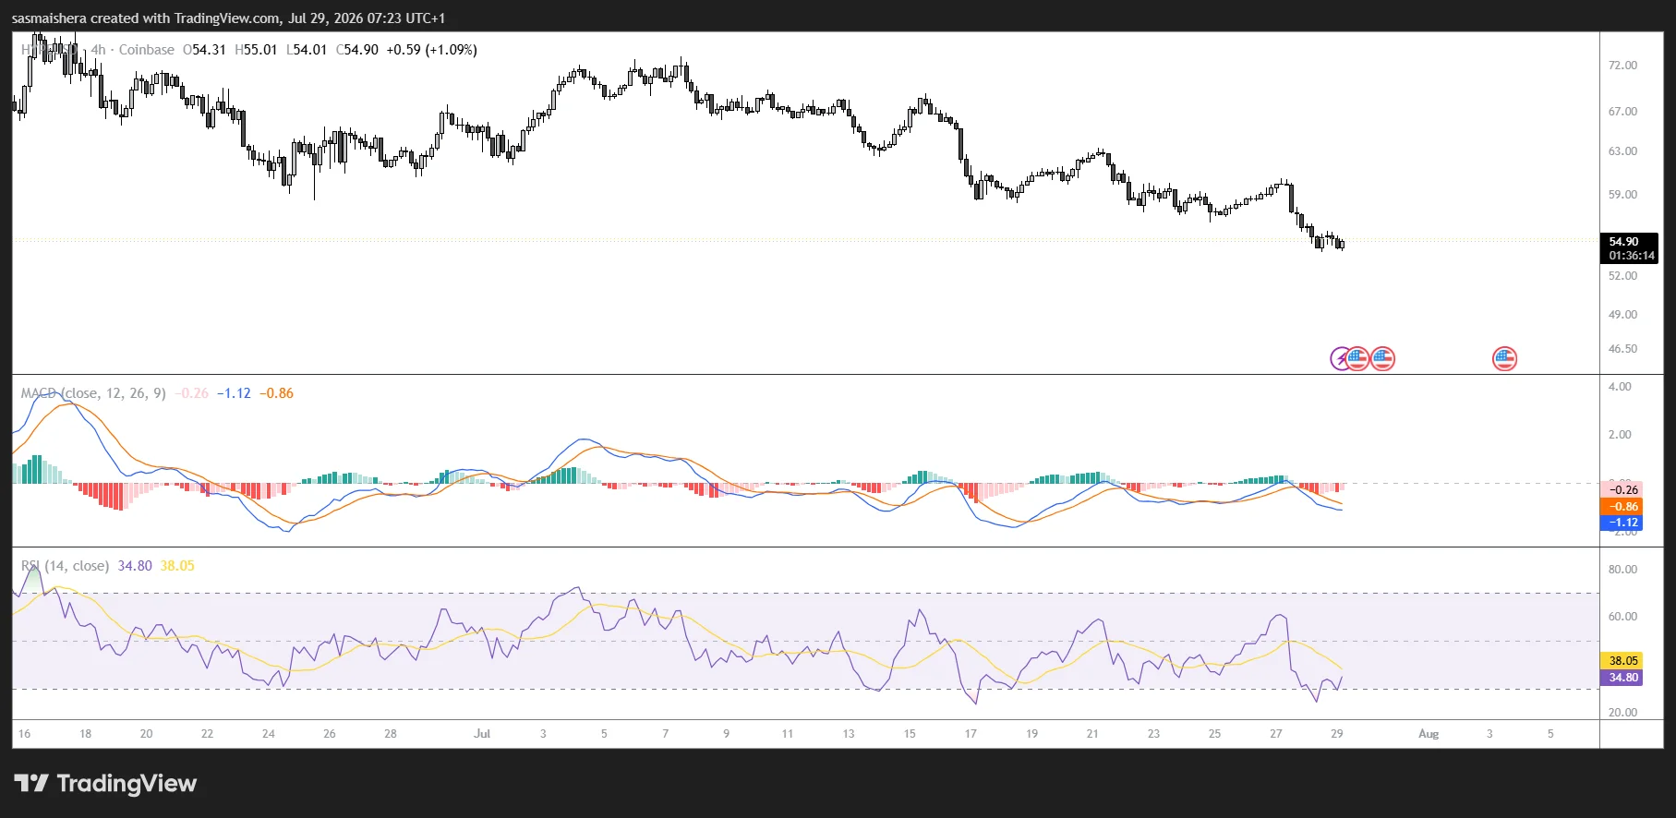
Task: Click the purple 34.80 tag on RSI axis
Action: 1622,678
